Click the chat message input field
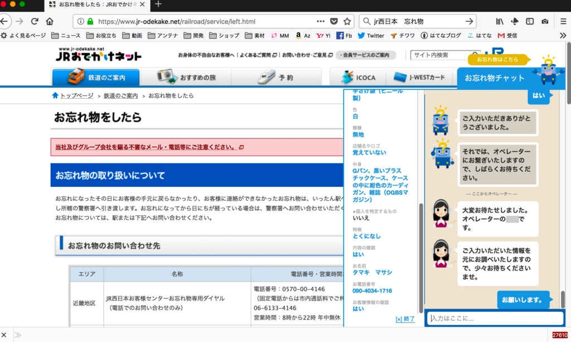Viewport: 571px width, 342px height. (496, 319)
